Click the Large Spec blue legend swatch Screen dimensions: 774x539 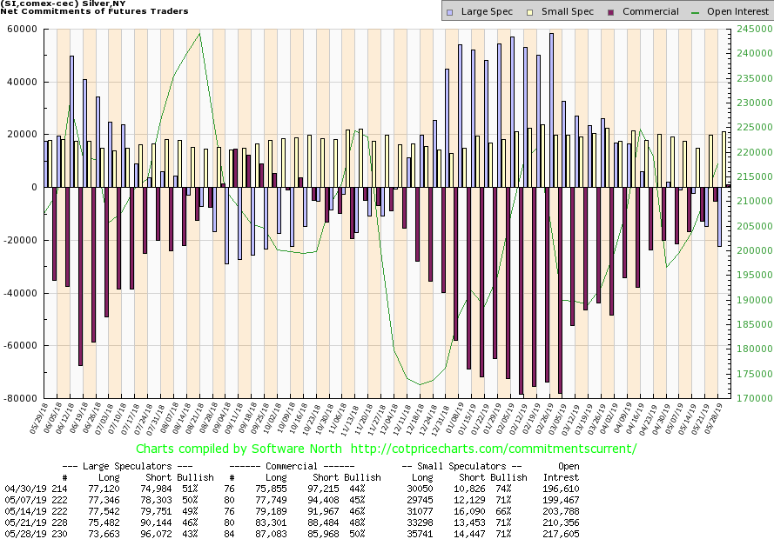pyautogui.click(x=449, y=11)
